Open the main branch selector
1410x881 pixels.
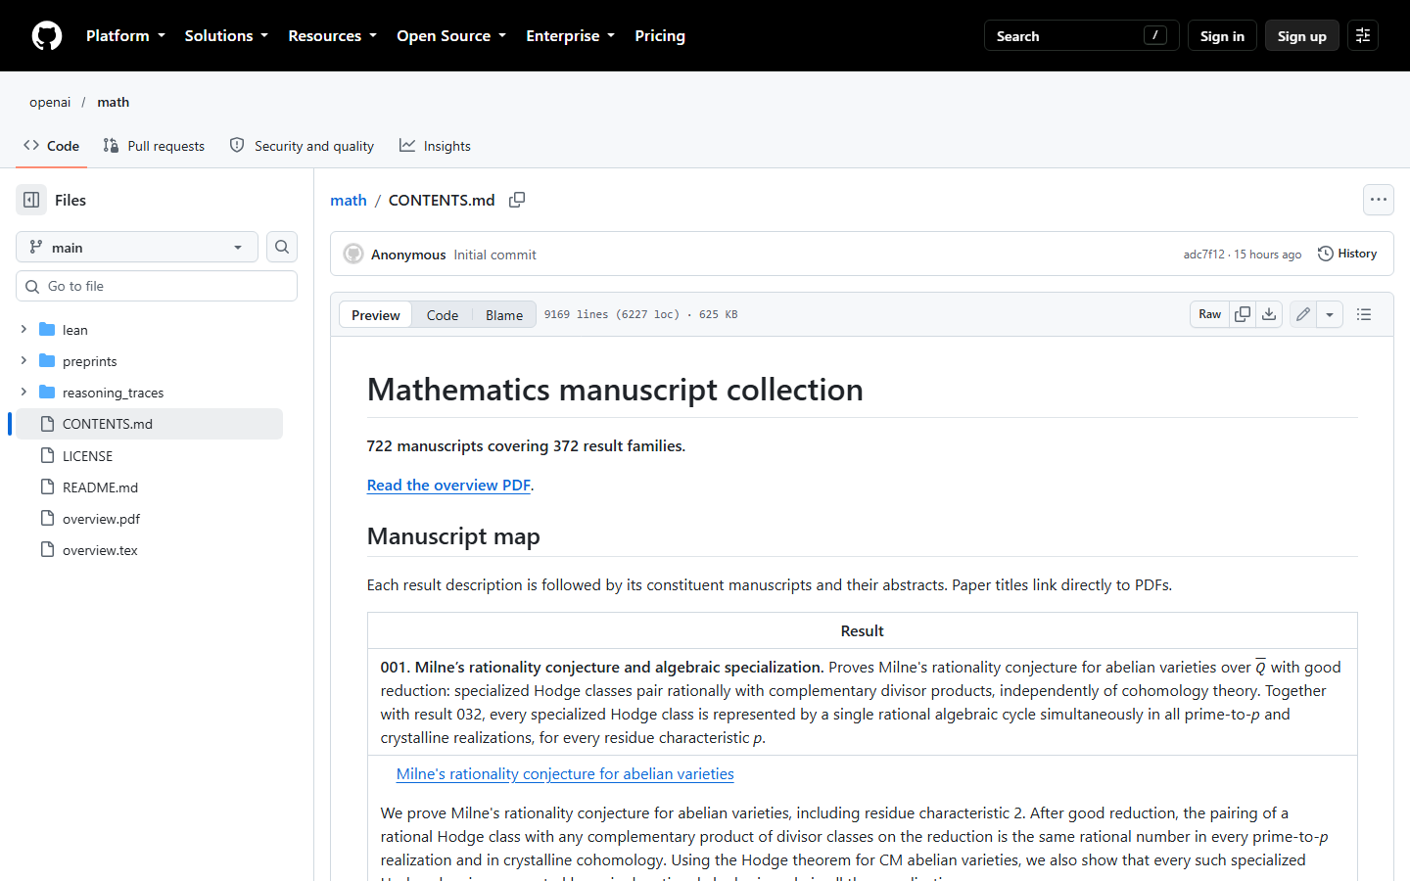point(137,248)
